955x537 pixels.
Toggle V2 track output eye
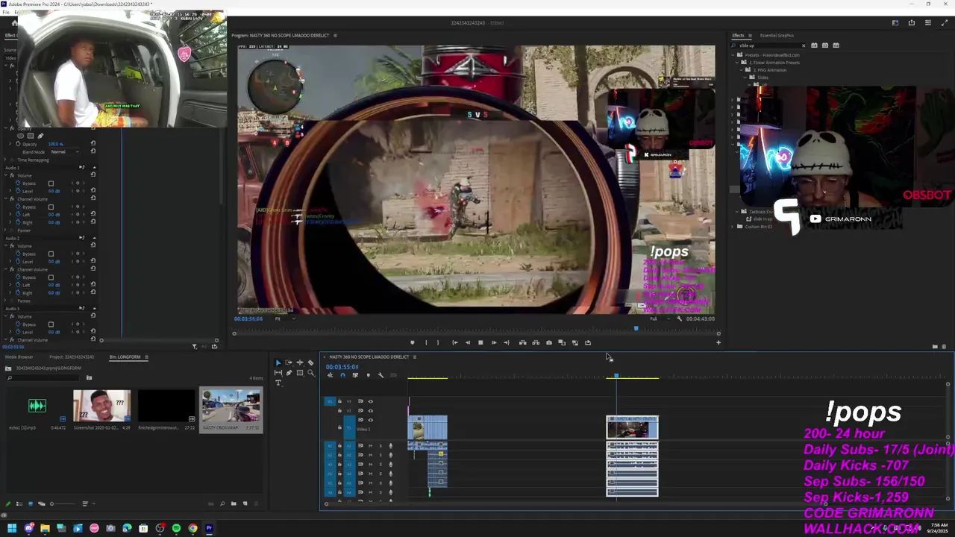pyautogui.click(x=371, y=410)
